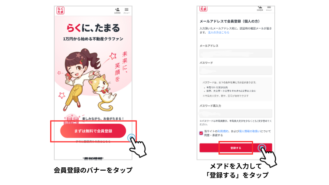Open the hamburger メニュー icon in left phone

pyautogui.click(x=126, y=11)
